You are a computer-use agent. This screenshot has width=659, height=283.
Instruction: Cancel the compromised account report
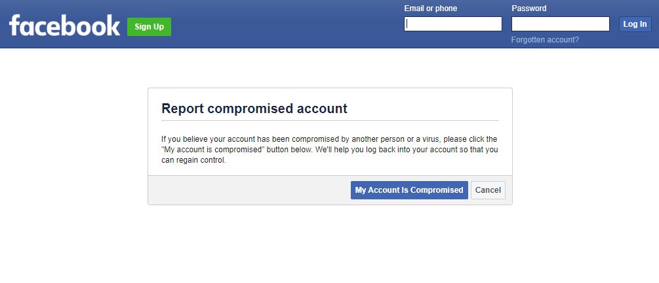pos(487,190)
